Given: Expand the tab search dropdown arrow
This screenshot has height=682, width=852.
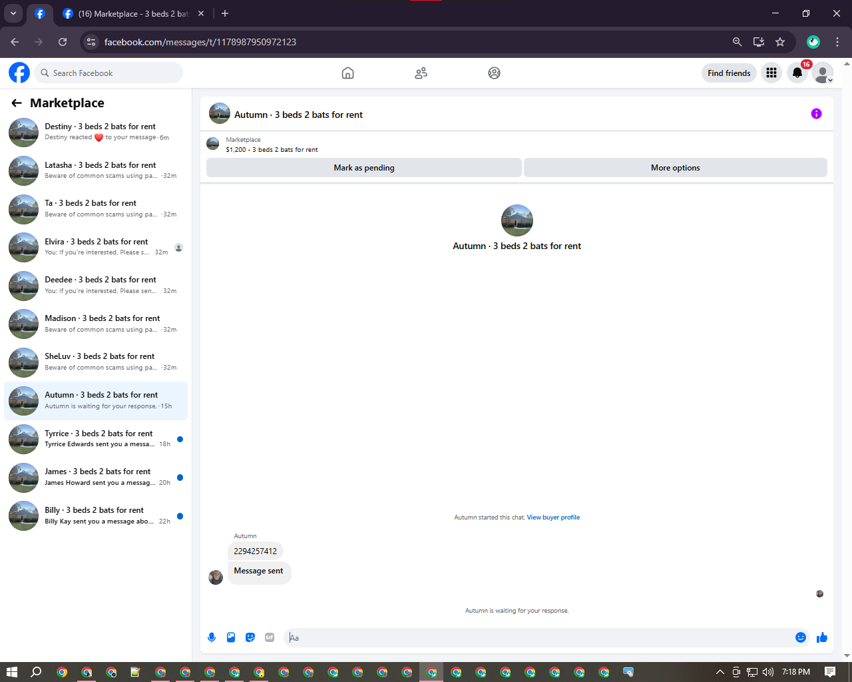Looking at the screenshot, I should [13, 13].
